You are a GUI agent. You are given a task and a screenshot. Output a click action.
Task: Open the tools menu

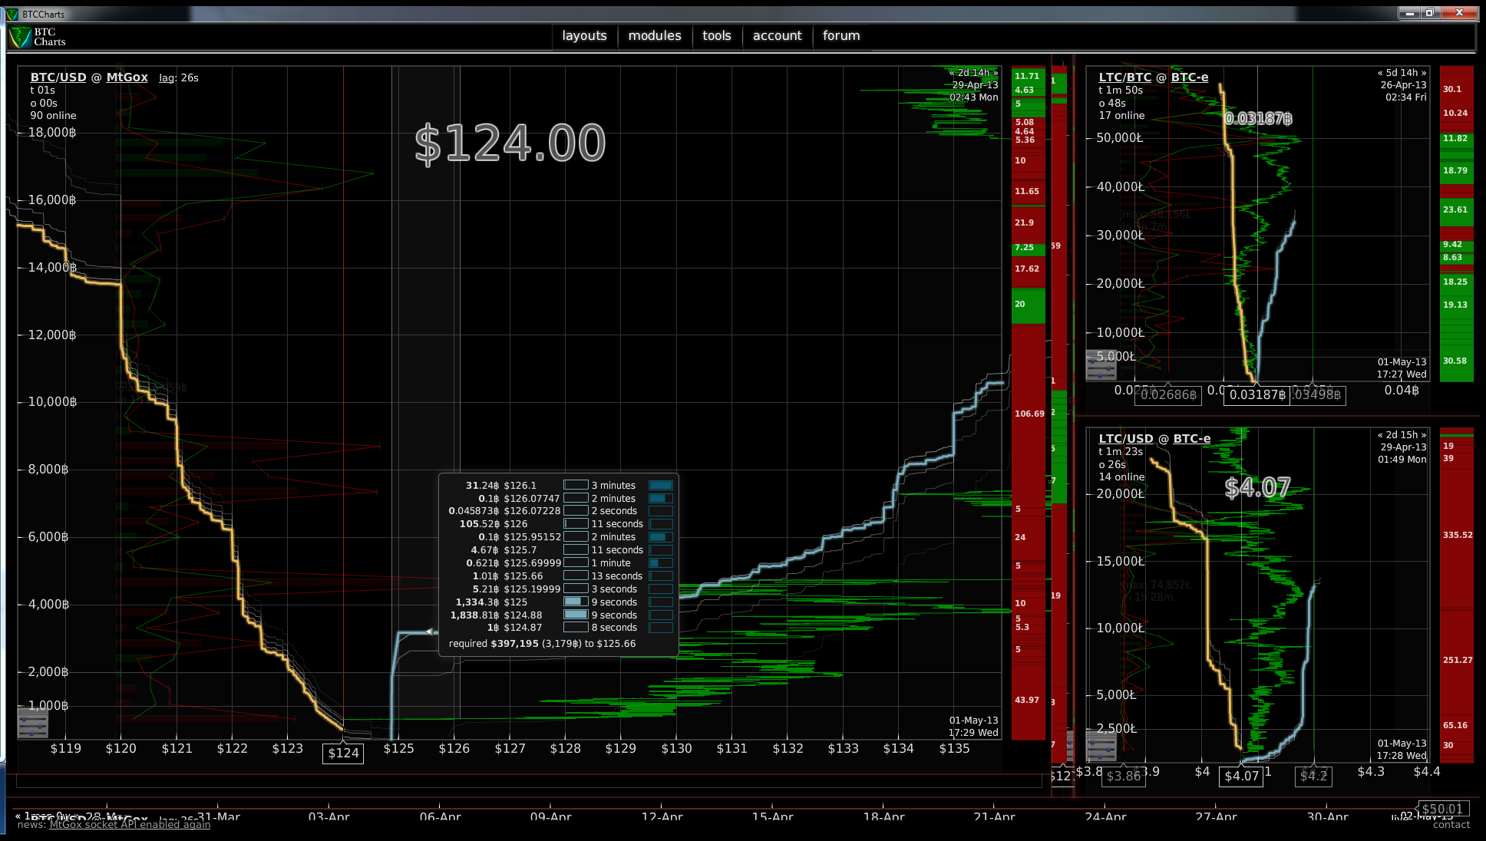pos(717,35)
